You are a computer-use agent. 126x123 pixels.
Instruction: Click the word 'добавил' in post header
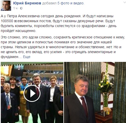(49, 3)
